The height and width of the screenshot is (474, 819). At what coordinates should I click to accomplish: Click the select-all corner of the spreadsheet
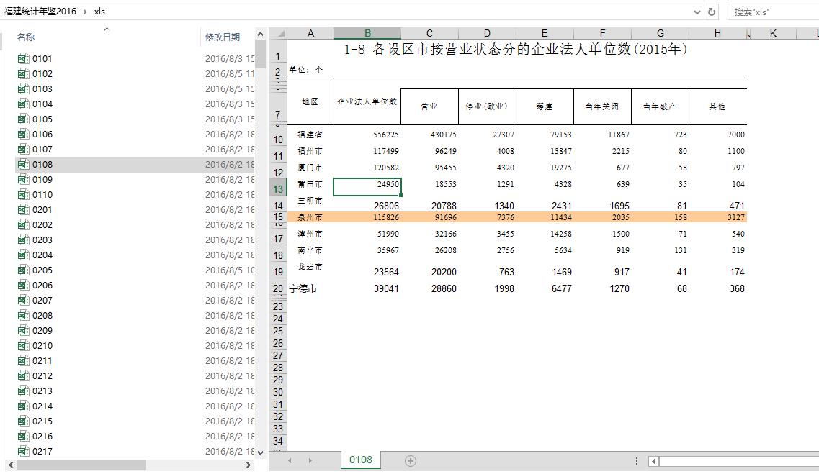point(278,34)
